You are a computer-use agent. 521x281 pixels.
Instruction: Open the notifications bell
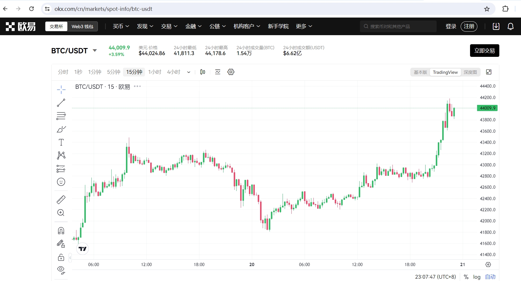click(x=510, y=26)
